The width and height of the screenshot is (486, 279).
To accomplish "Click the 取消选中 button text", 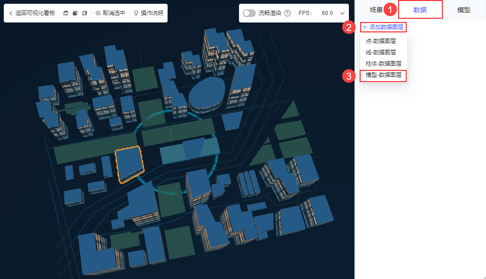I will 114,13.
